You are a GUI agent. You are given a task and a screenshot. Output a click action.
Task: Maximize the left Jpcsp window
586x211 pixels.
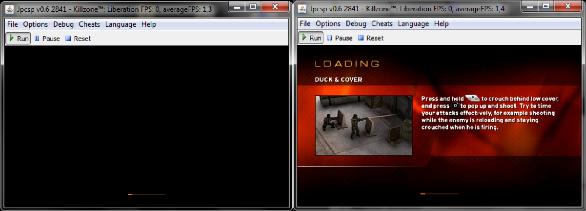click(253, 6)
